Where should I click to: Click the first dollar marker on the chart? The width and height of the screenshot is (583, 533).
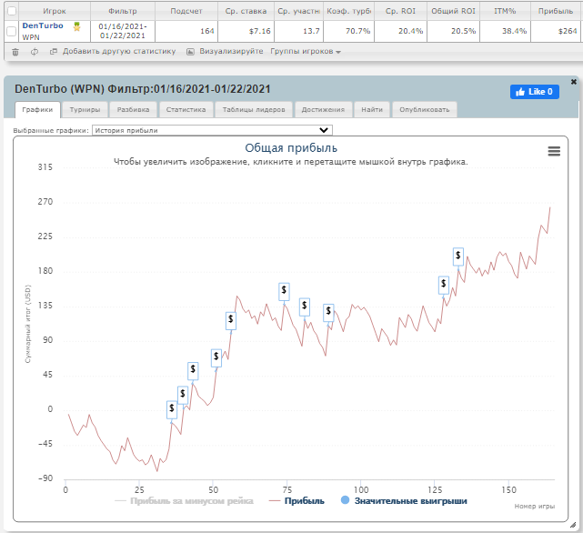[x=171, y=410]
